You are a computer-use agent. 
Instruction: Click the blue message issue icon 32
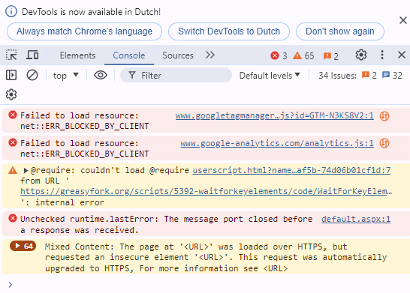[392, 76]
